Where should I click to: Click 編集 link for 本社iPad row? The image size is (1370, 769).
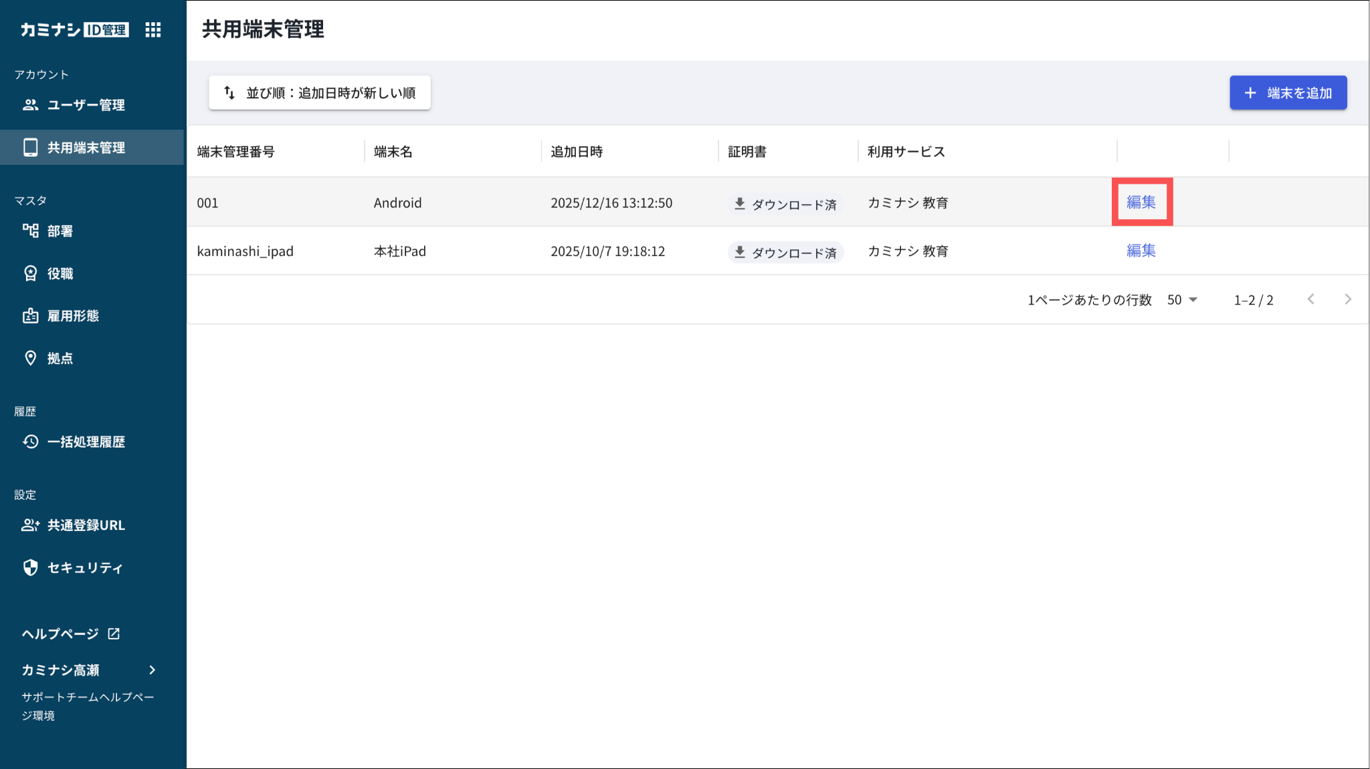(x=1141, y=251)
